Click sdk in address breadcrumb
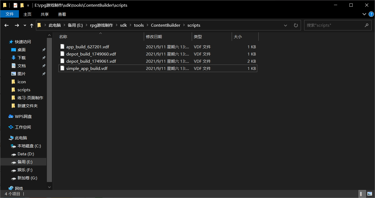375x198 pixels. (x=124, y=25)
